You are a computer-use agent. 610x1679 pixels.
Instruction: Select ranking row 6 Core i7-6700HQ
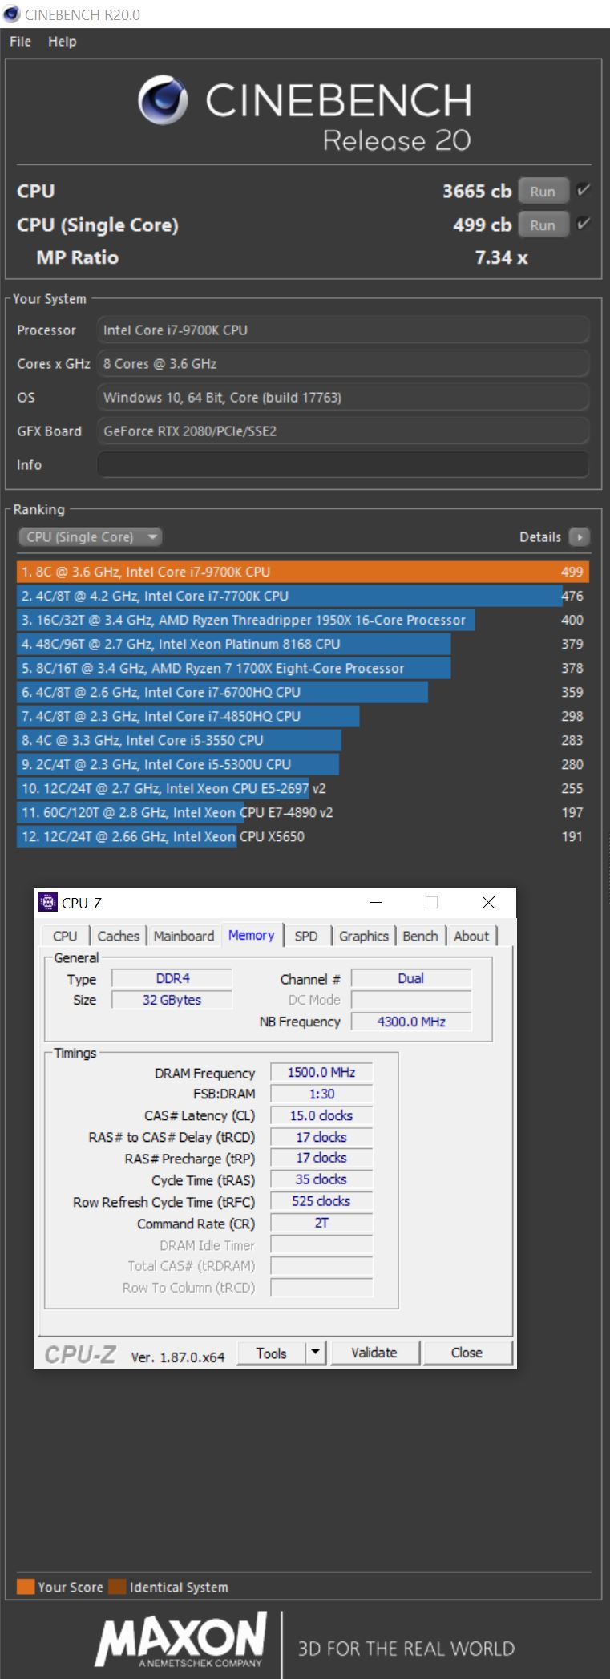point(303,692)
